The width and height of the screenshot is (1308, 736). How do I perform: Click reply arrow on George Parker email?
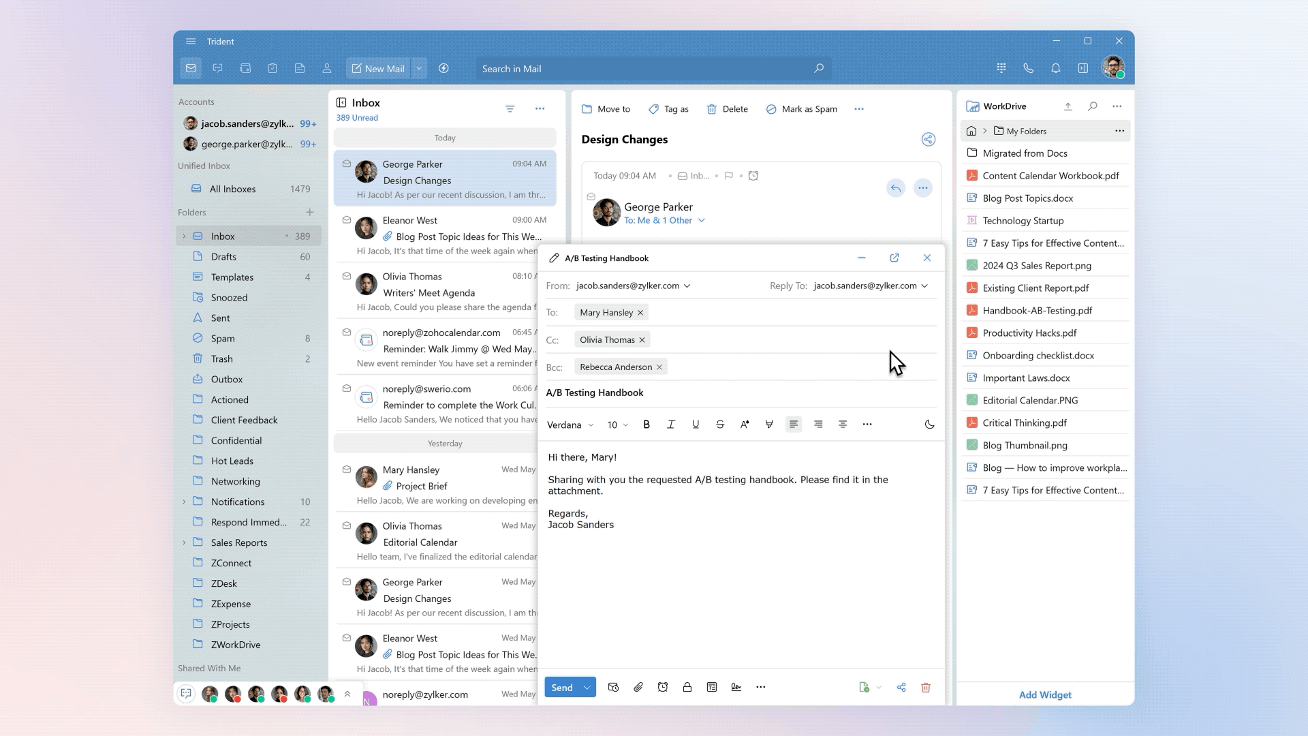tap(895, 188)
